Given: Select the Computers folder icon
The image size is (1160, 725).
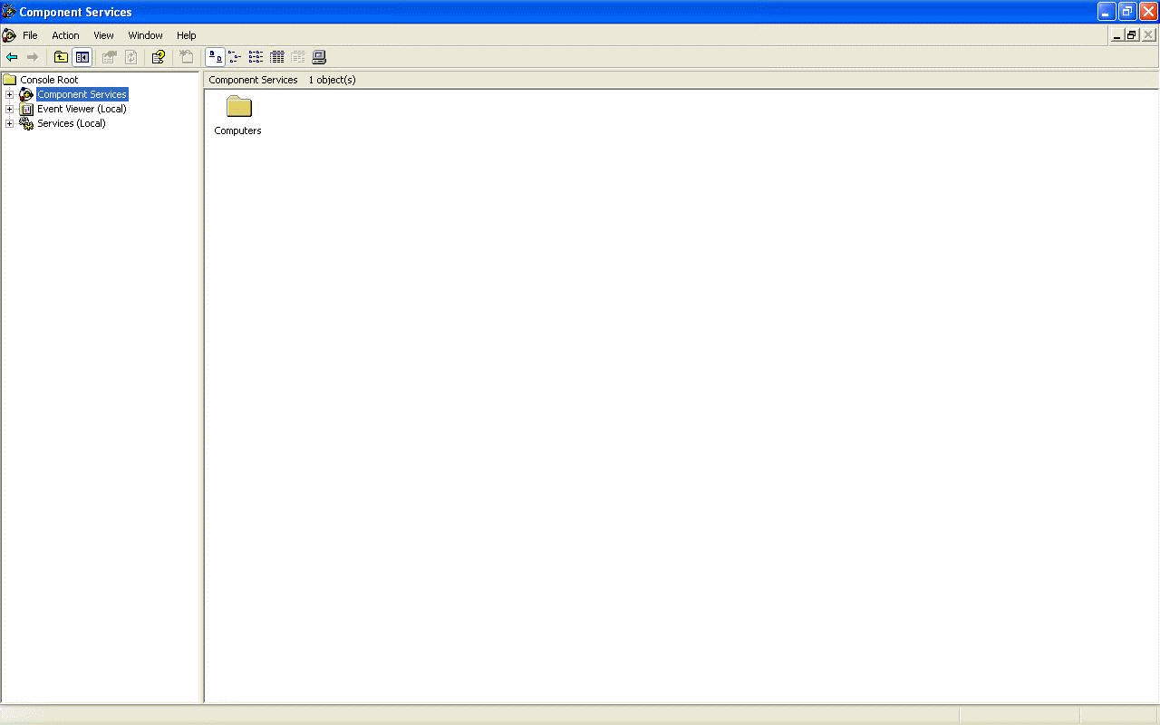Looking at the screenshot, I should click(x=238, y=107).
